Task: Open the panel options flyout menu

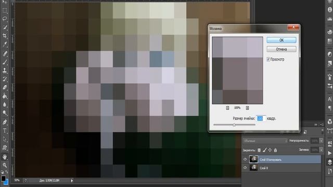Action: pos(322,125)
